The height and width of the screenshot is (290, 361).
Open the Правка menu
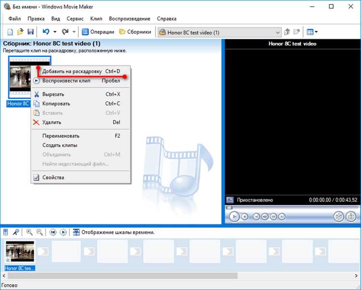pos(36,19)
